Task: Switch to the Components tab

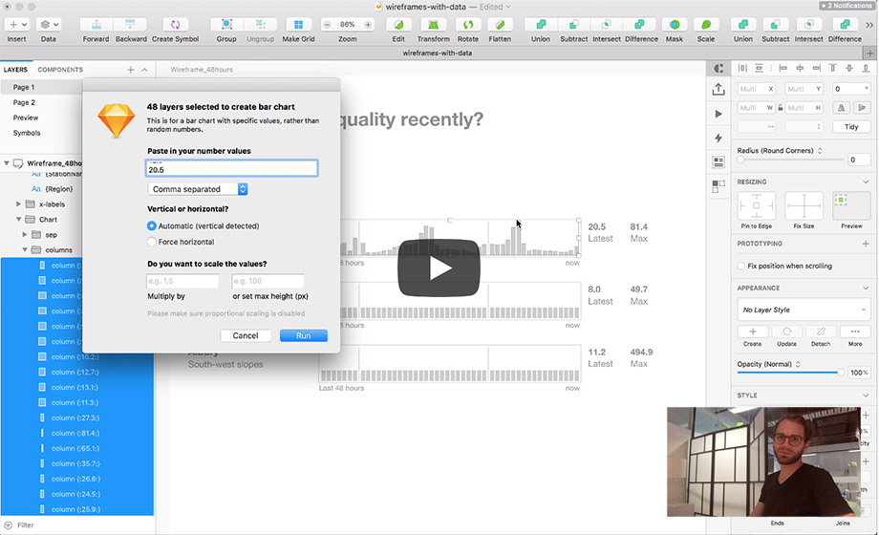Action: 60,70
